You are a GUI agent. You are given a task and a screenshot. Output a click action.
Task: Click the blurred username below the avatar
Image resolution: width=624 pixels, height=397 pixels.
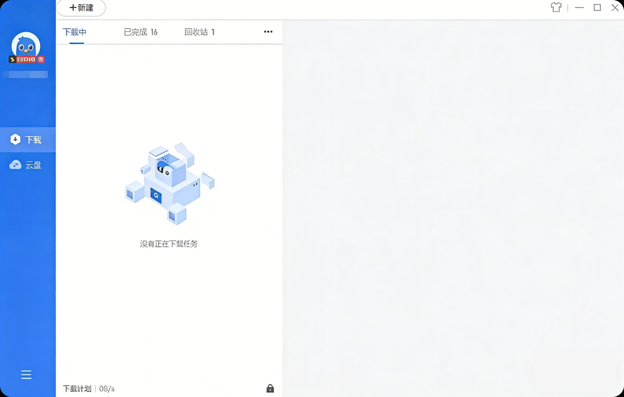25,74
